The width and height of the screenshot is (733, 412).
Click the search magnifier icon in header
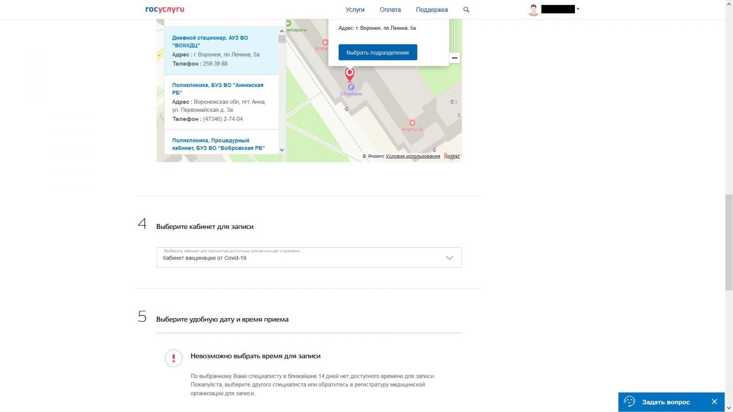tap(466, 10)
